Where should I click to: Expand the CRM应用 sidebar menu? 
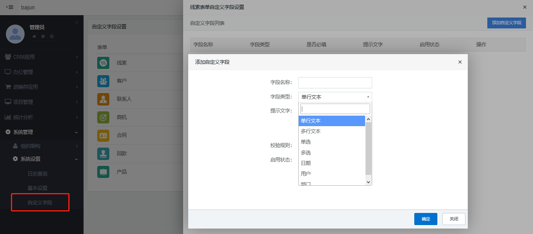point(41,57)
